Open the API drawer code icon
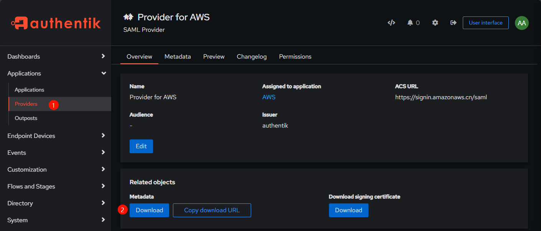The image size is (541, 231). pos(391,23)
